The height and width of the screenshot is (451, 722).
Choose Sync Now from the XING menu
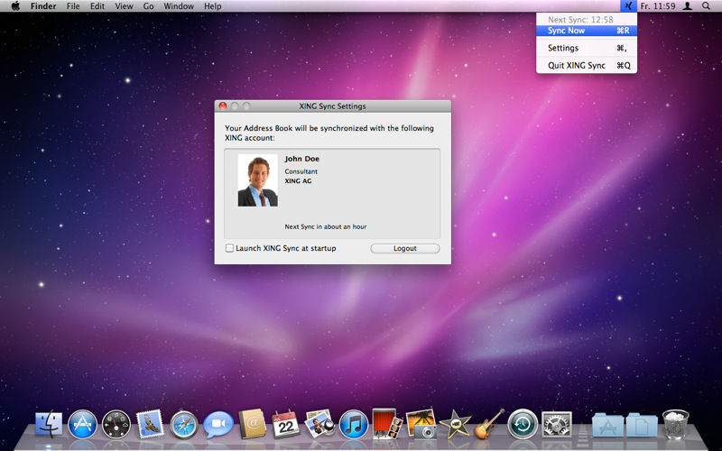pyautogui.click(x=587, y=31)
